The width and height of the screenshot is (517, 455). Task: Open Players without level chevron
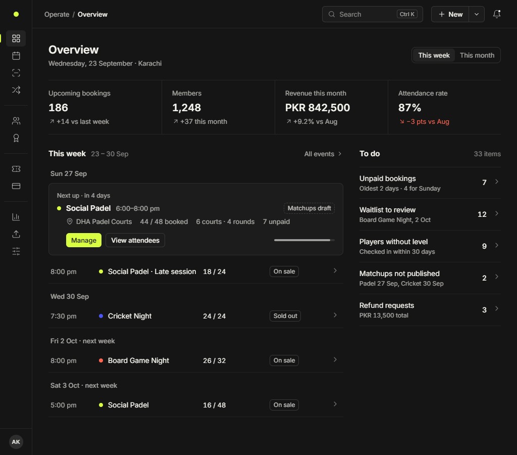pyautogui.click(x=497, y=245)
